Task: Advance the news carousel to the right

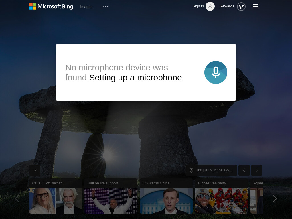Action: point(275,199)
